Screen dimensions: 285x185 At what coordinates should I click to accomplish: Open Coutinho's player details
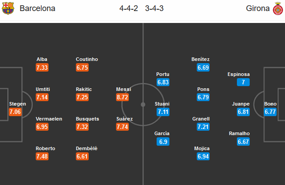pos(87,59)
